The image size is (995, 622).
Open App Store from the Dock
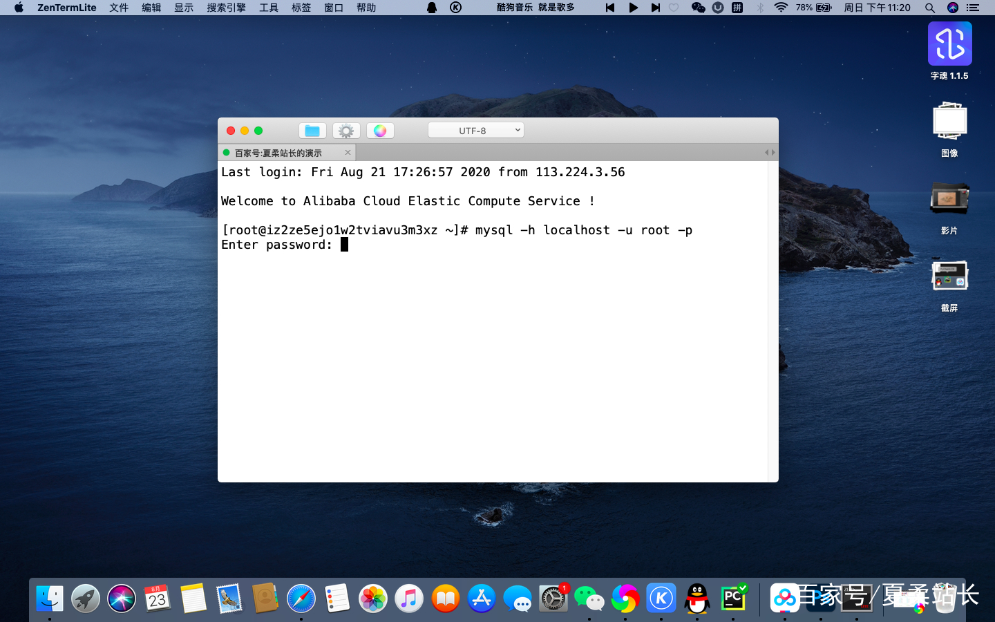pyautogui.click(x=482, y=599)
